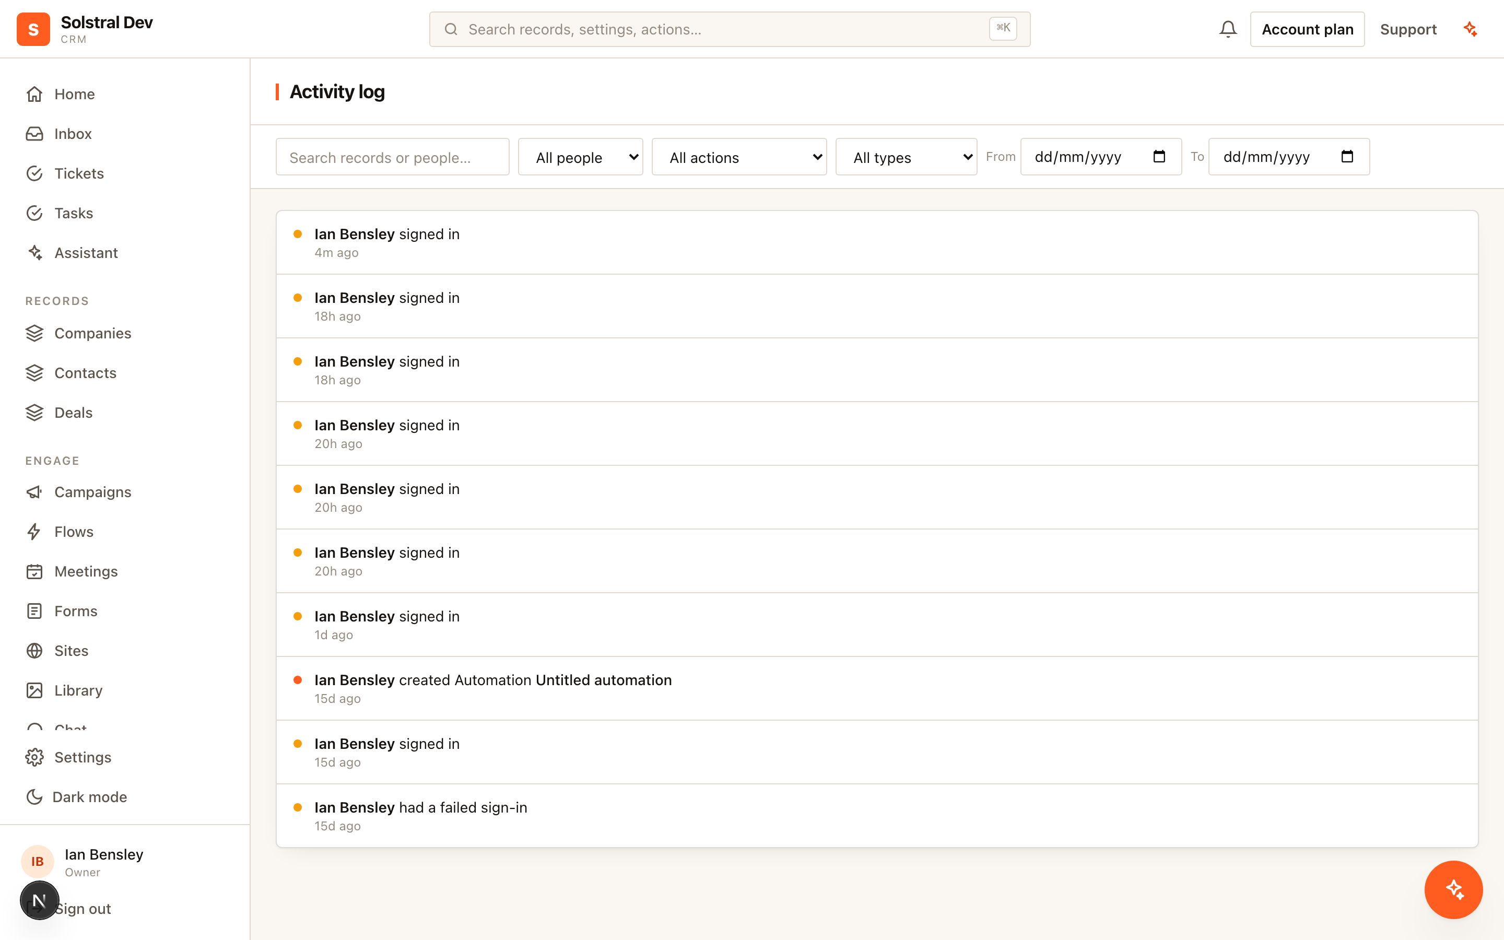Screen dimensions: 1504x940
Task: Click the Contacts layers icon
Action: pyautogui.click(x=35, y=373)
